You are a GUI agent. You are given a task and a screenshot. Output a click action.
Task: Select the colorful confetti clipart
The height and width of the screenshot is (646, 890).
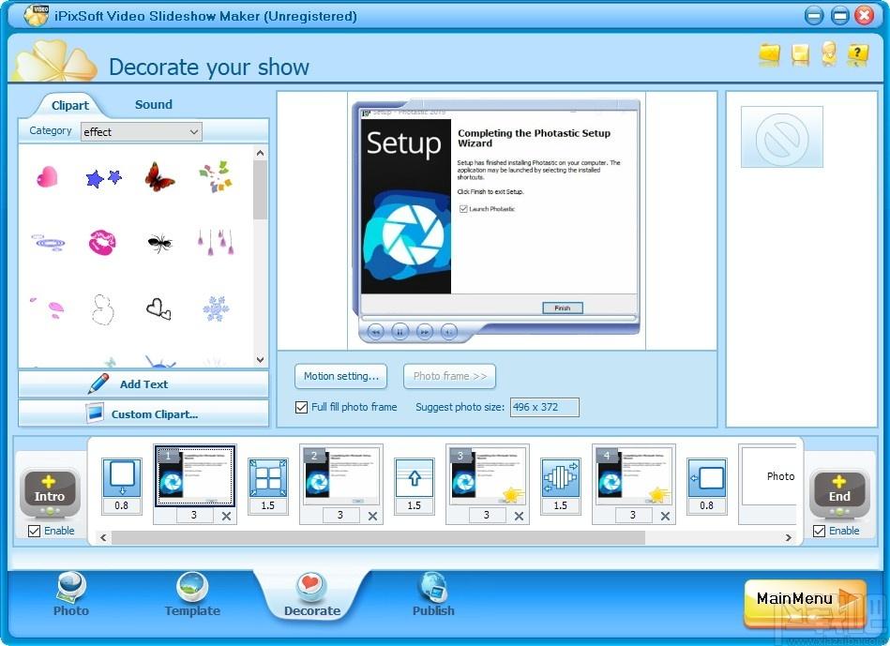coord(216,176)
